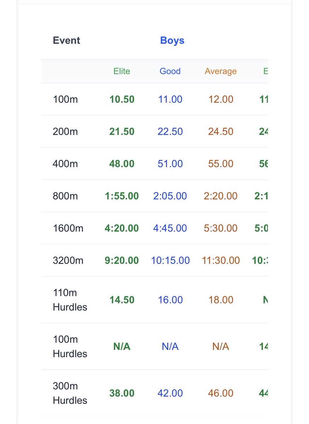Click the 110m Hurdles row label
Screen dimensions: 309x424
[70, 300]
